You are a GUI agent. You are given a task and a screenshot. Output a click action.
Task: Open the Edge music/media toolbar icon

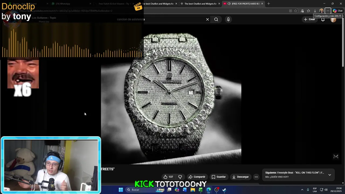pyautogui.click(x=302, y=11)
